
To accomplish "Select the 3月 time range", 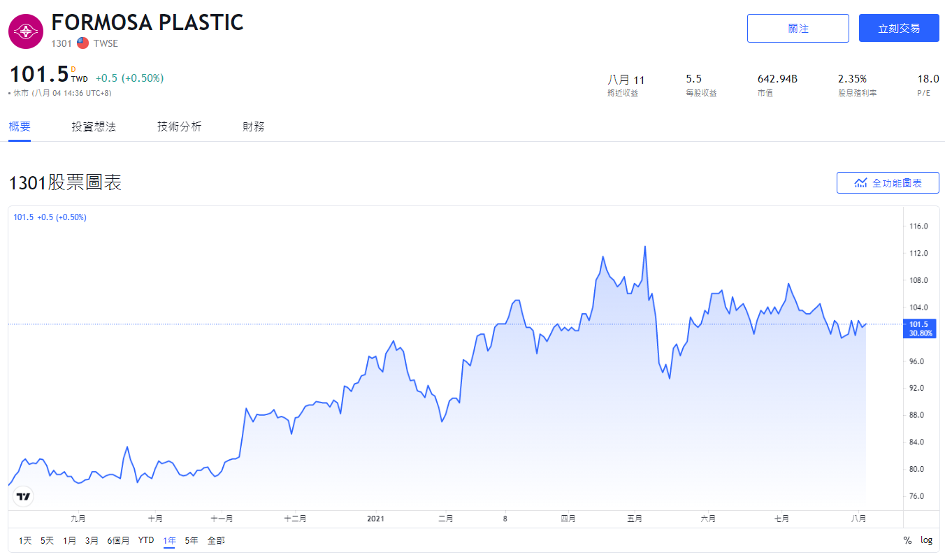I will pyautogui.click(x=92, y=540).
